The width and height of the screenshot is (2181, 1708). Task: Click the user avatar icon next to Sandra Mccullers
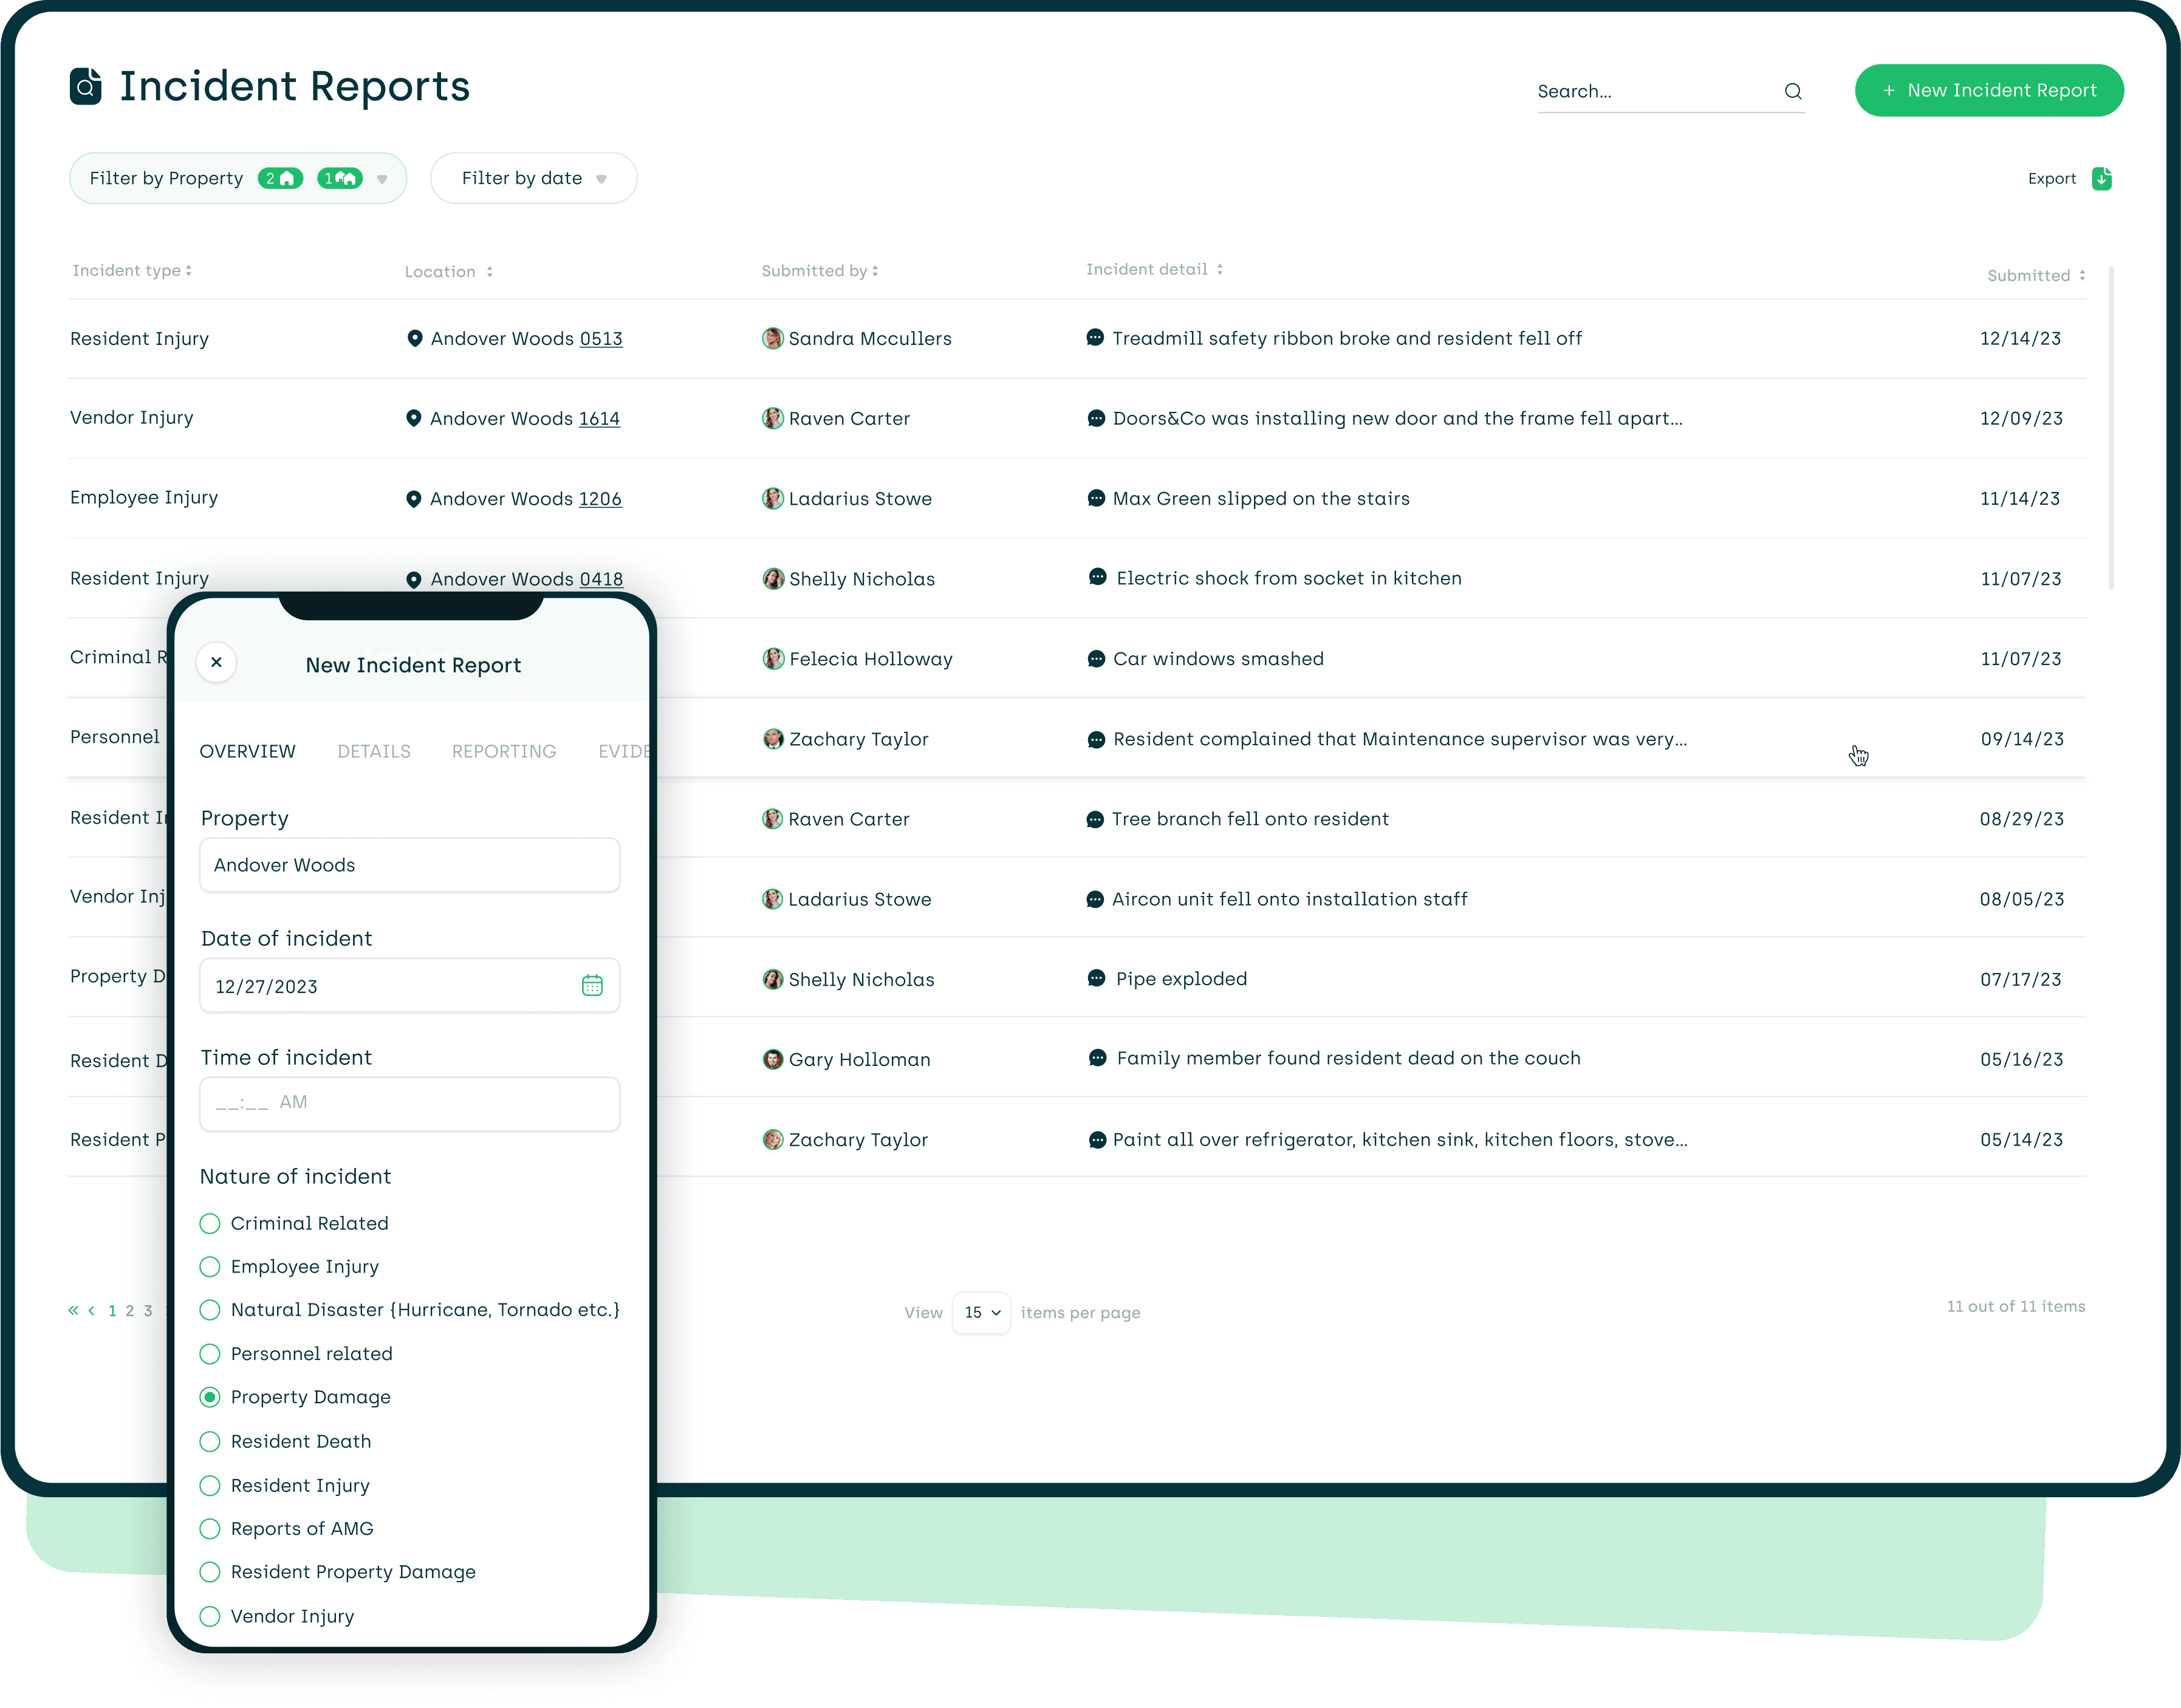[x=772, y=338]
